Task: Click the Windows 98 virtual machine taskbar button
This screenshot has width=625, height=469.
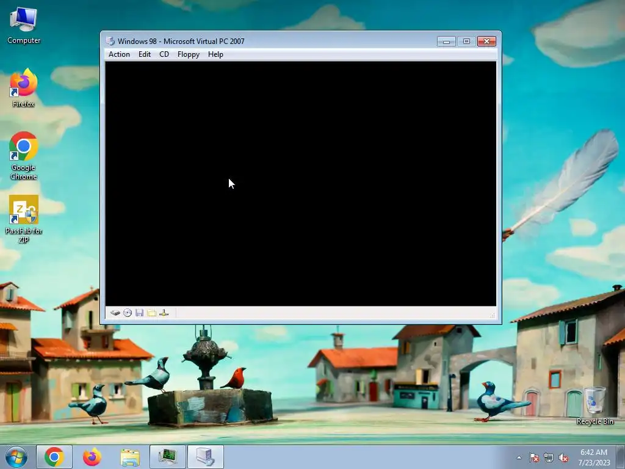Action: (x=206, y=457)
